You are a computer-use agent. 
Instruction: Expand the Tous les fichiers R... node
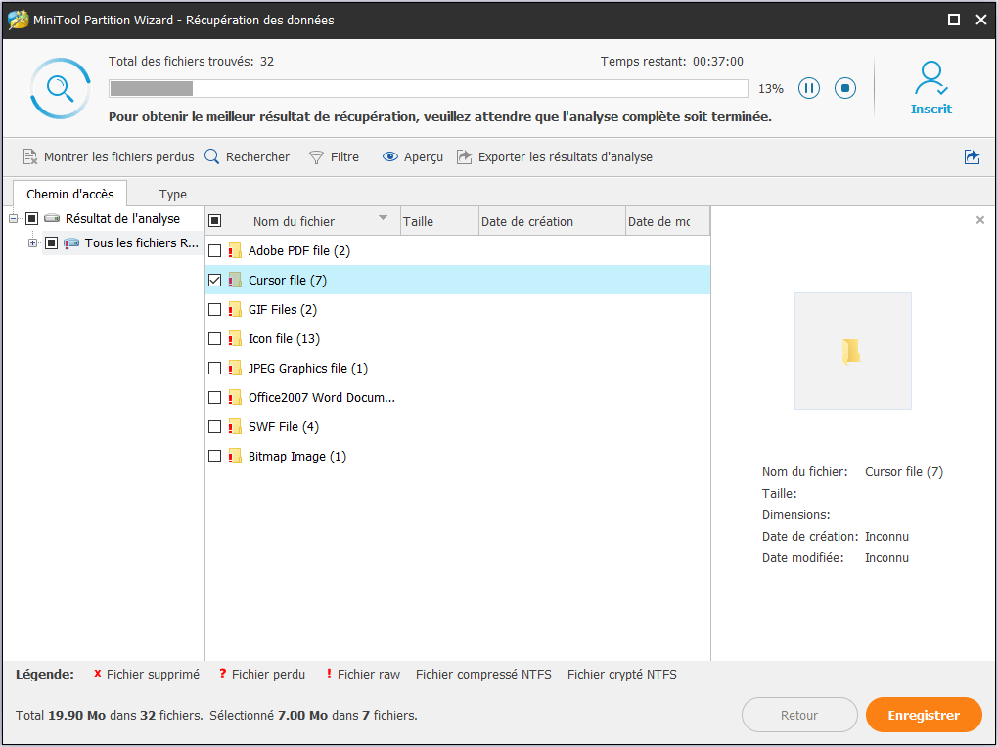coord(32,242)
